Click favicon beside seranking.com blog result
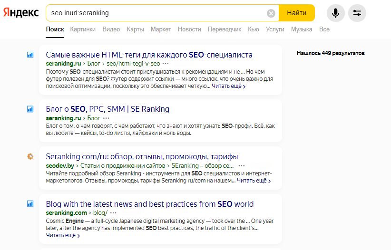 30,204
